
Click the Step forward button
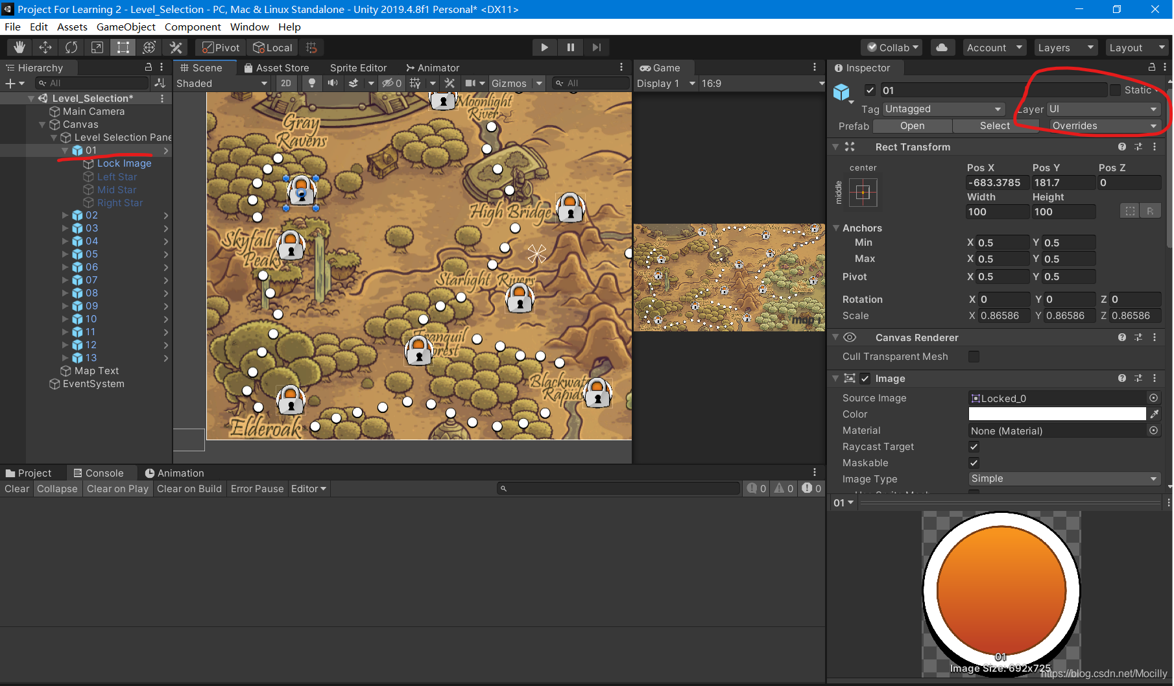(597, 47)
